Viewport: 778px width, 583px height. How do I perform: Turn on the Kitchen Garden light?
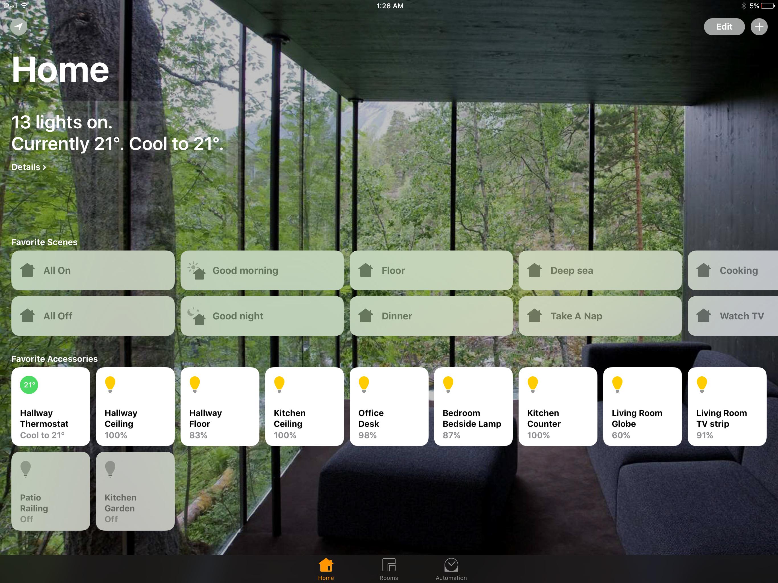pos(135,491)
